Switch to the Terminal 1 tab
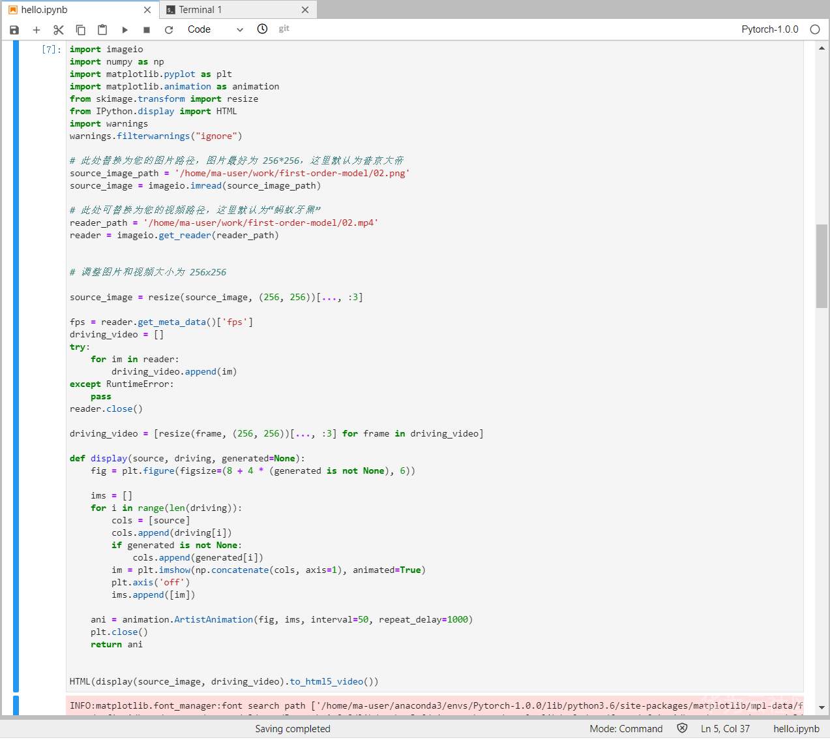The height and width of the screenshot is (740, 830). click(x=238, y=10)
